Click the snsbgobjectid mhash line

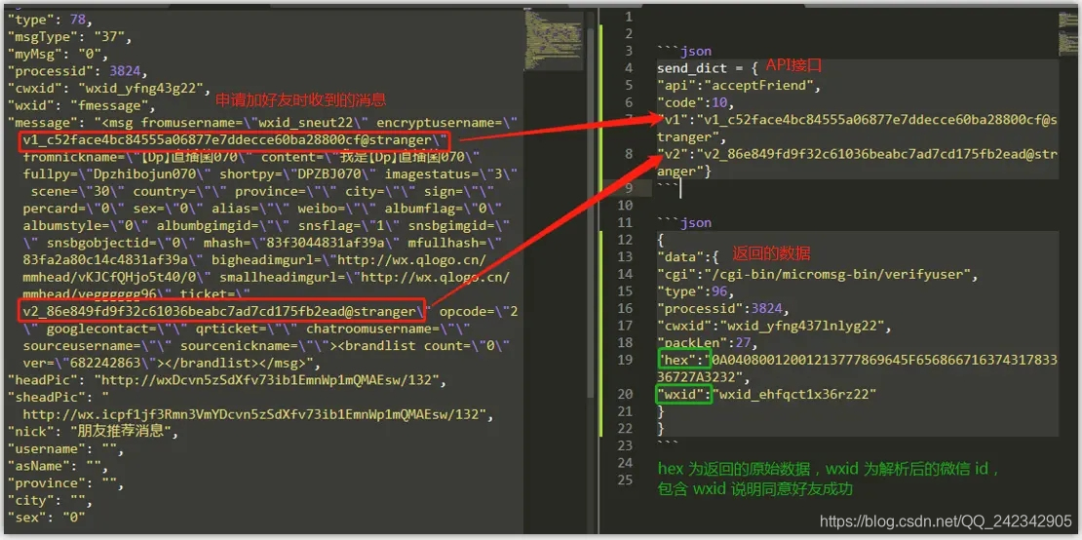click(x=263, y=243)
